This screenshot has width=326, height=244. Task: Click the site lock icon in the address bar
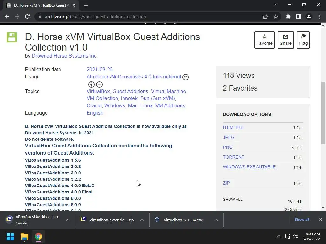point(40,17)
